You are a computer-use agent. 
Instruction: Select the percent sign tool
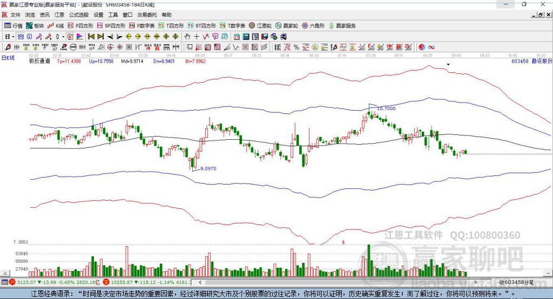coord(296,47)
